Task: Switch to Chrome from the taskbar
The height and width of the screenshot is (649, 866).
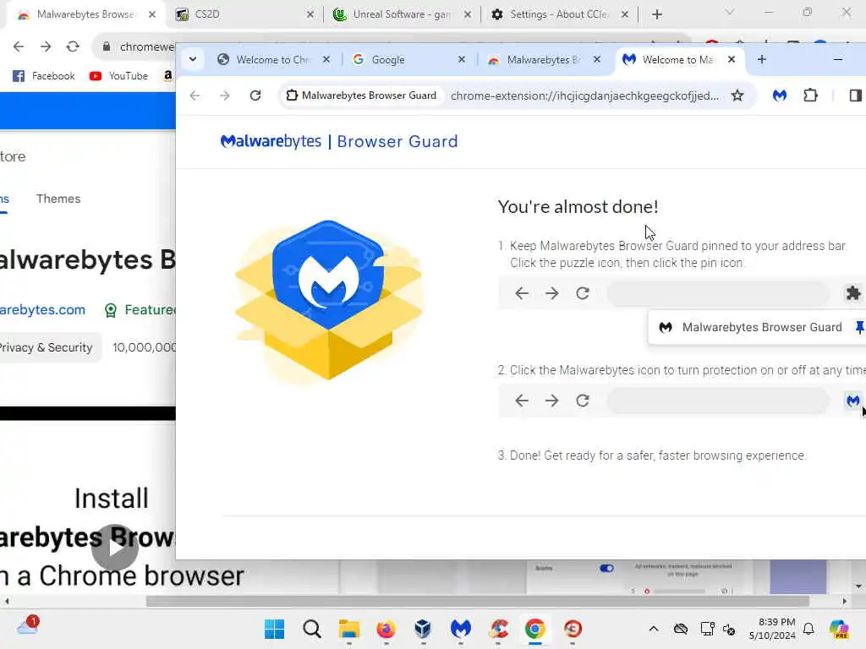Action: (535, 629)
